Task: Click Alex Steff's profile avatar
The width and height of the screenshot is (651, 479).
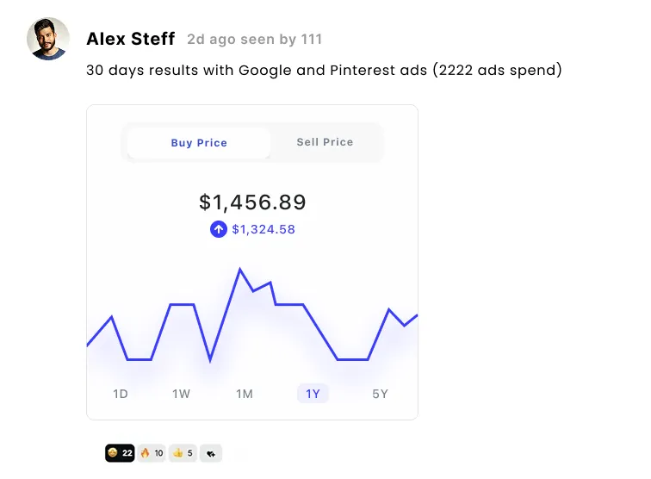Action: [x=48, y=39]
